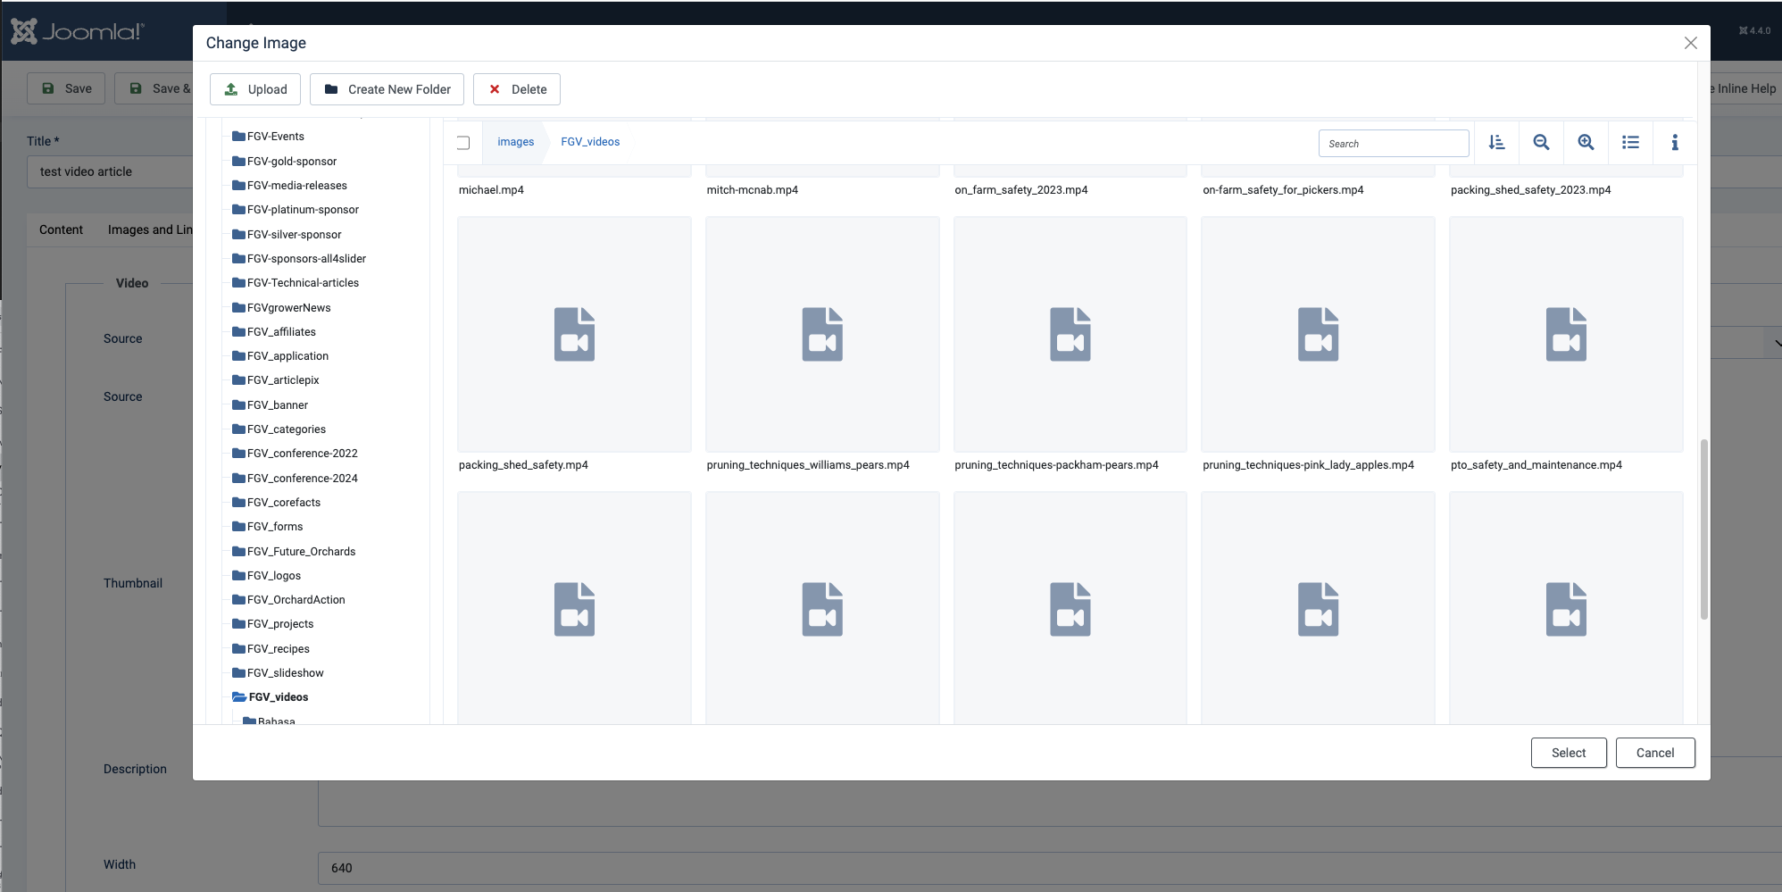Click the media Search field

(x=1393, y=144)
